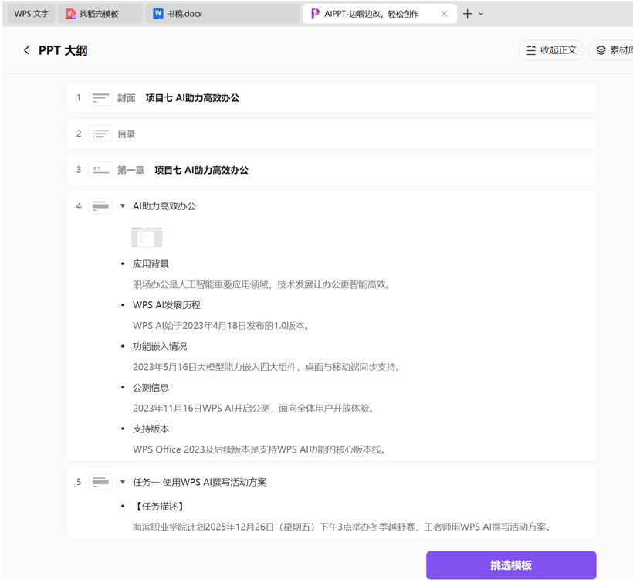Open the 素材库 button

click(x=611, y=50)
